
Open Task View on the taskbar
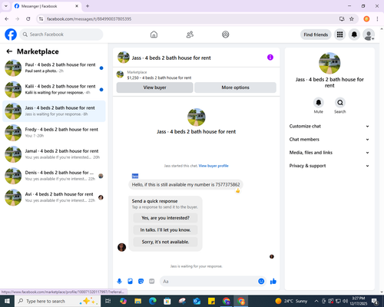(x=108, y=301)
